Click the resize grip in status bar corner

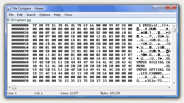click(175, 94)
